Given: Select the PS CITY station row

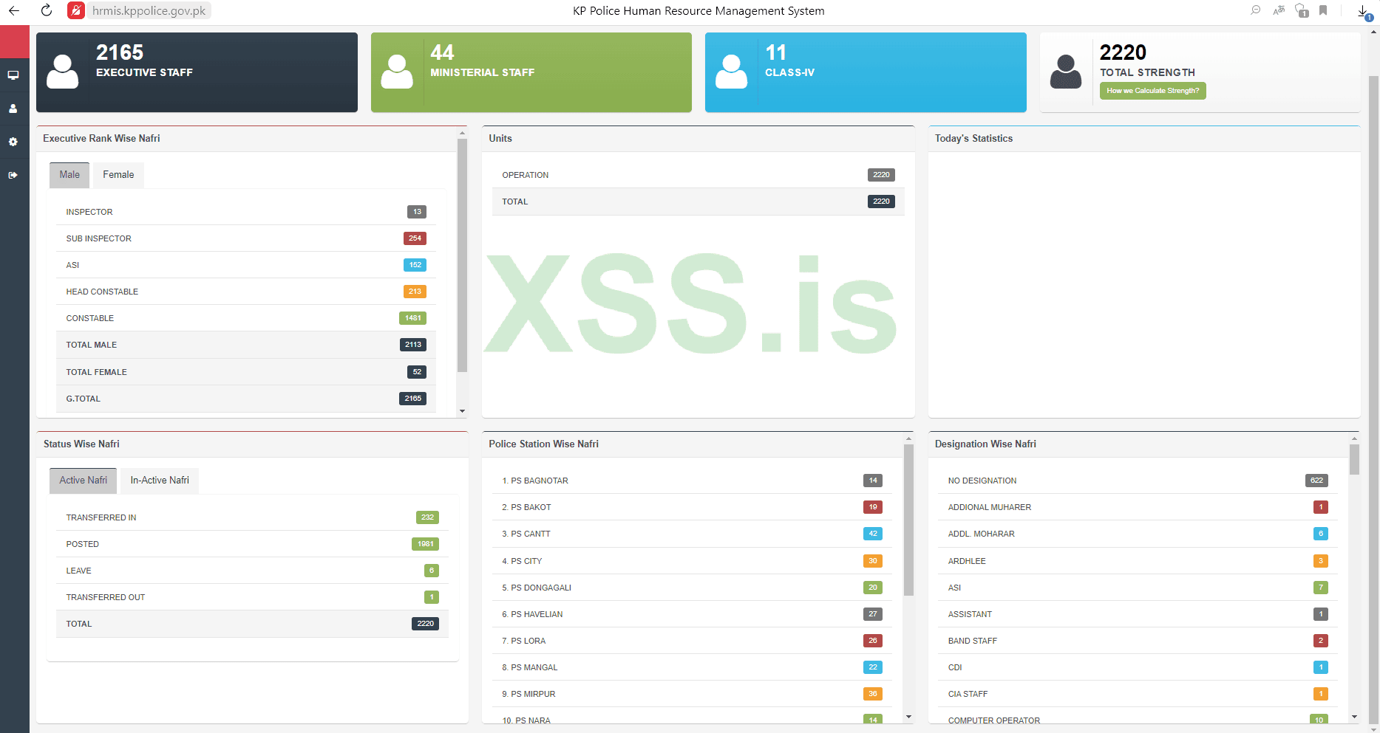Looking at the screenshot, I should pos(692,561).
